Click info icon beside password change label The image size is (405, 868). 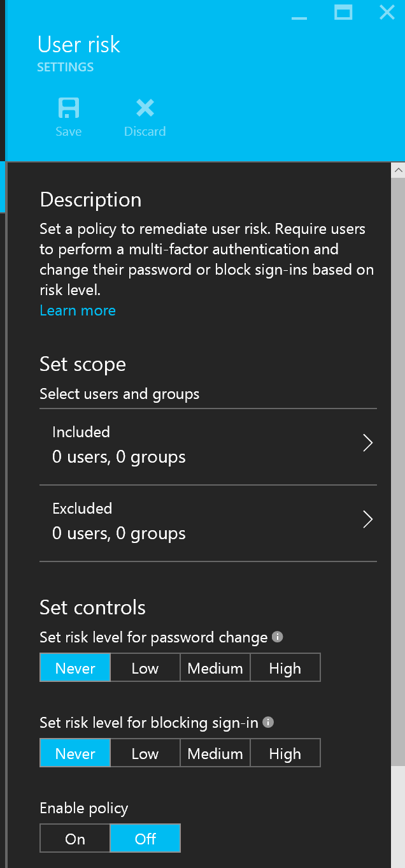point(277,637)
